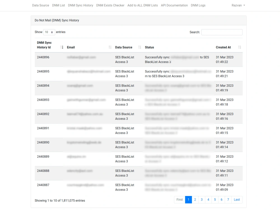This screenshot has height=210, width=280.
Task: Go to page 2 of results
Action: click(195, 200)
